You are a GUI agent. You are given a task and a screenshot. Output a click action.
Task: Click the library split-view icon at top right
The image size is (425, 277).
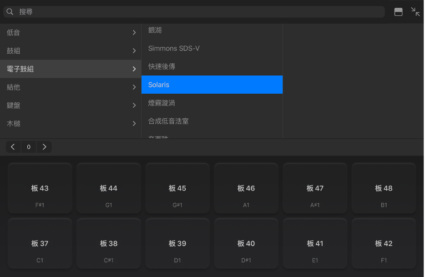click(x=399, y=12)
